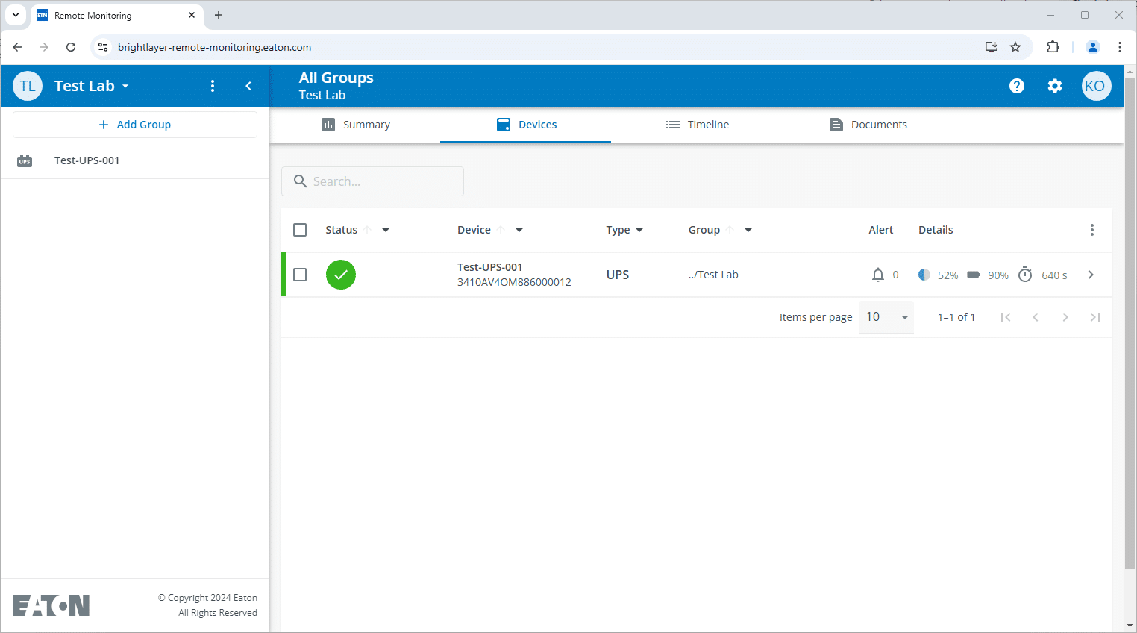This screenshot has height=633, width=1137.
Task: Open the Device column filter dropdown
Action: click(x=519, y=230)
